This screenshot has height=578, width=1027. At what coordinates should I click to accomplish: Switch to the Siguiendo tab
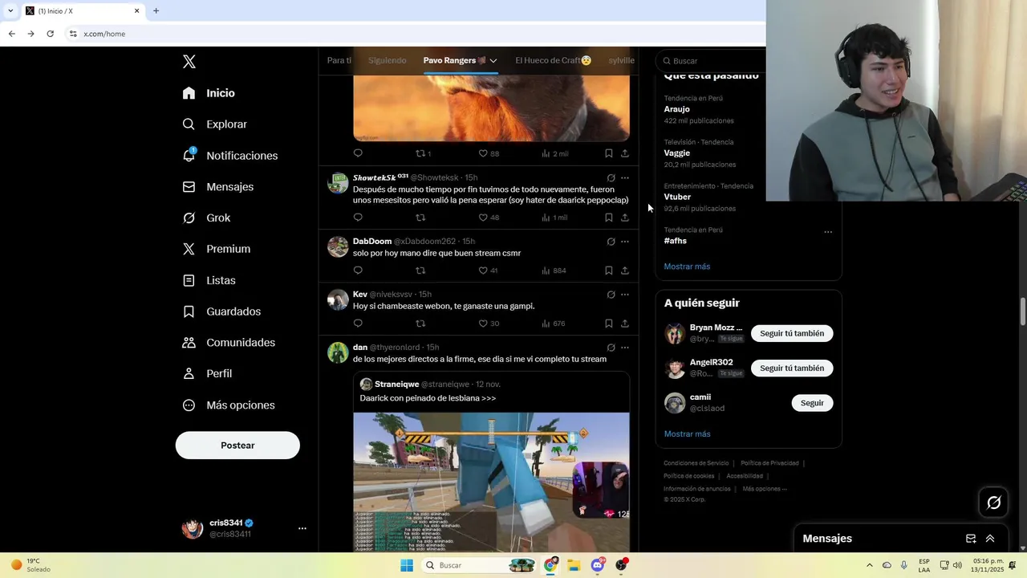[x=387, y=60]
